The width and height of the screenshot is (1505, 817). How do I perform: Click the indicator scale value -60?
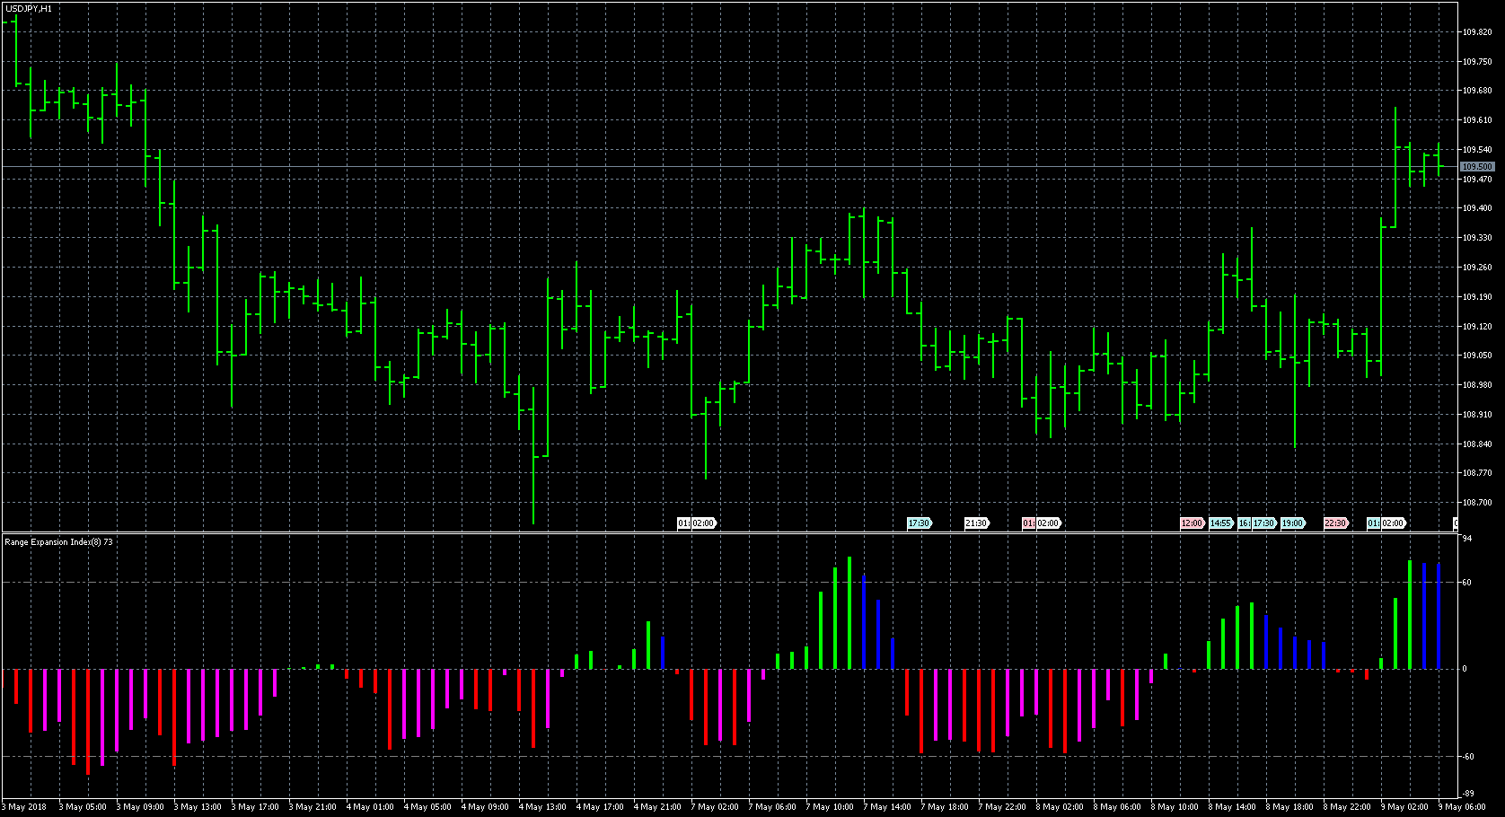1467,757
